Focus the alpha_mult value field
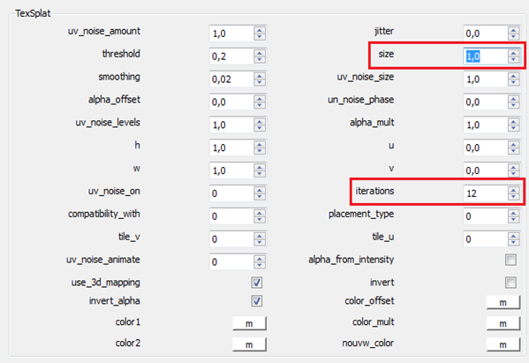Image resolution: width=529 pixels, height=363 pixels. [x=486, y=125]
